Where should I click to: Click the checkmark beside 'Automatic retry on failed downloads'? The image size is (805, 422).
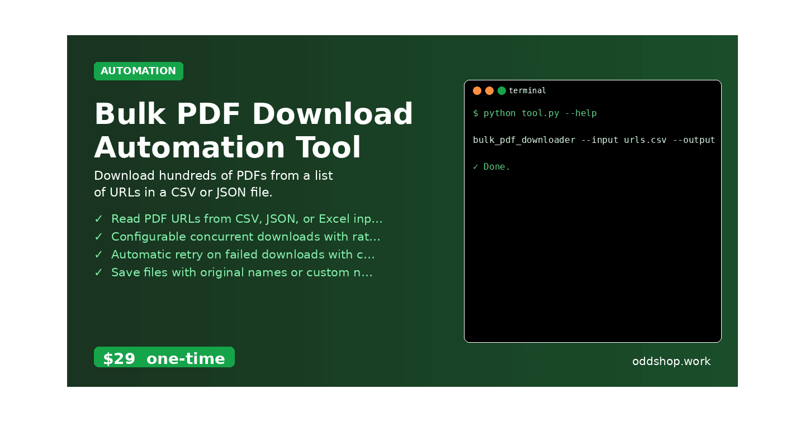(x=99, y=255)
